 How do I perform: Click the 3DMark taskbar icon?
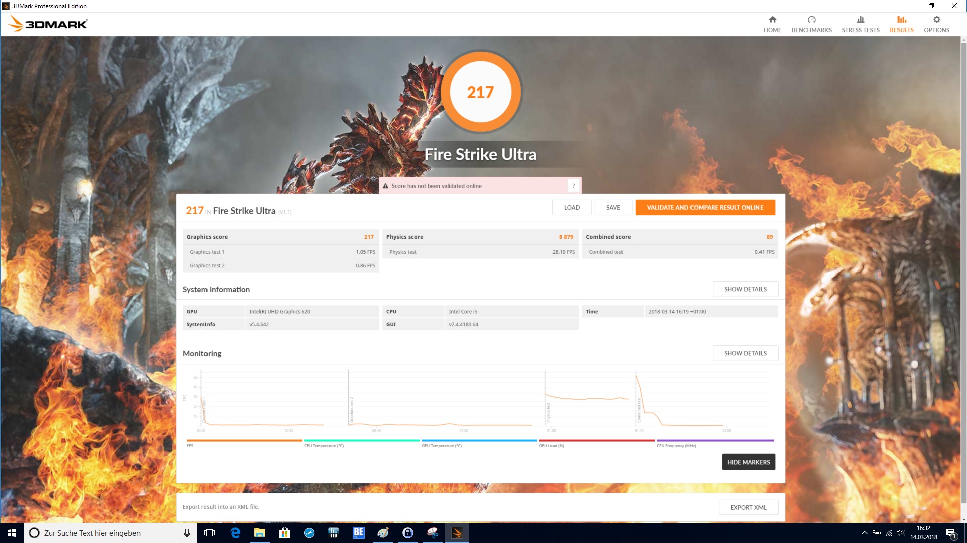pyautogui.click(x=457, y=533)
